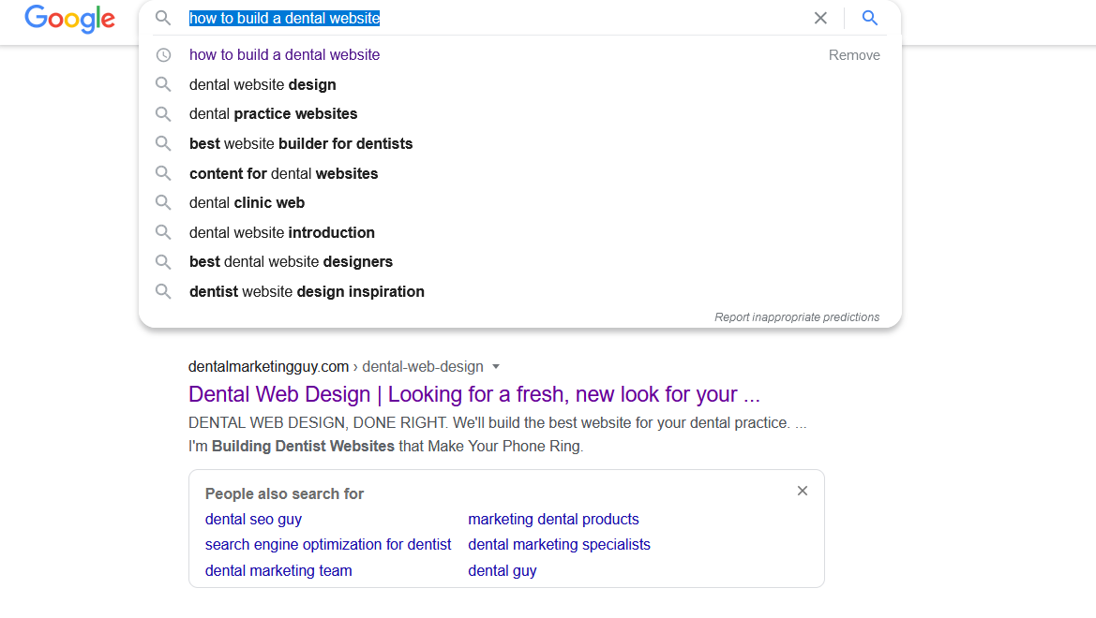
Task: Click 'dental seo guy' related search
Action: click(x=253, y=520)
